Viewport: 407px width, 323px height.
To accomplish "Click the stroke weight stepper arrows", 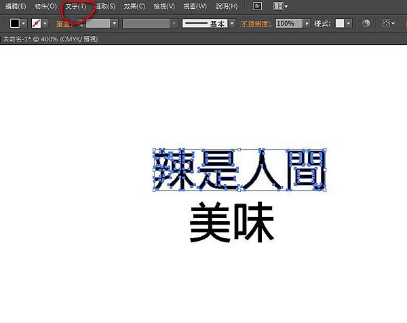I will [x=81, y=23].
